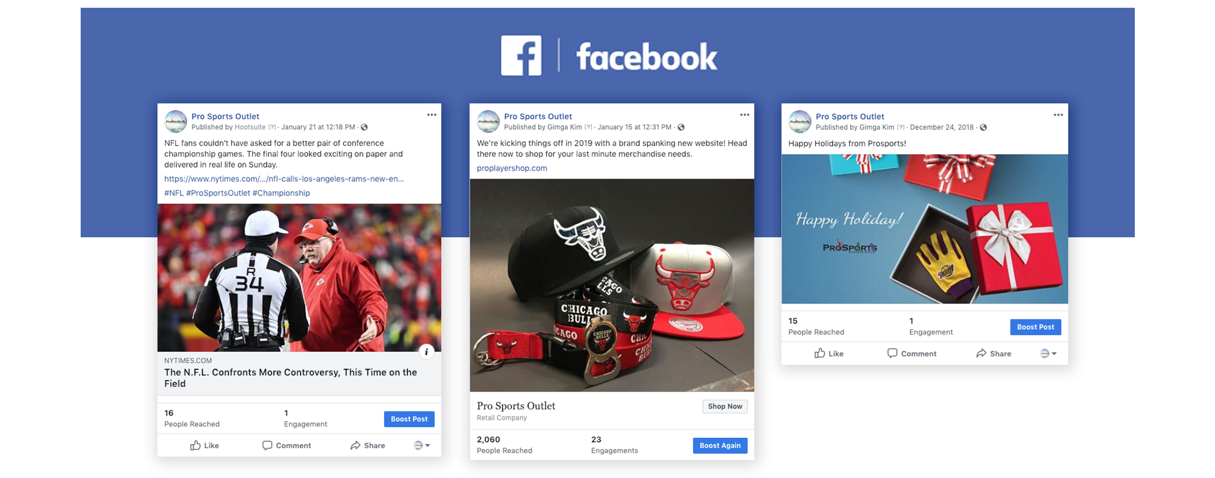Click the Chicago Bulls hats image

click(x=612, y=285)
